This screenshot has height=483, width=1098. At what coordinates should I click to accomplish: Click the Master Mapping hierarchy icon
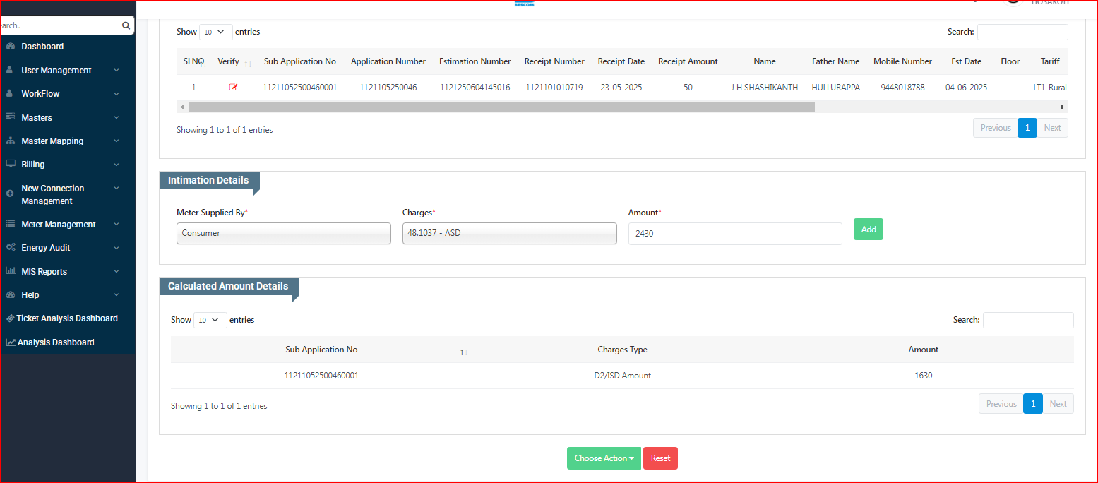pyautogui.click(x=10, y=141)
